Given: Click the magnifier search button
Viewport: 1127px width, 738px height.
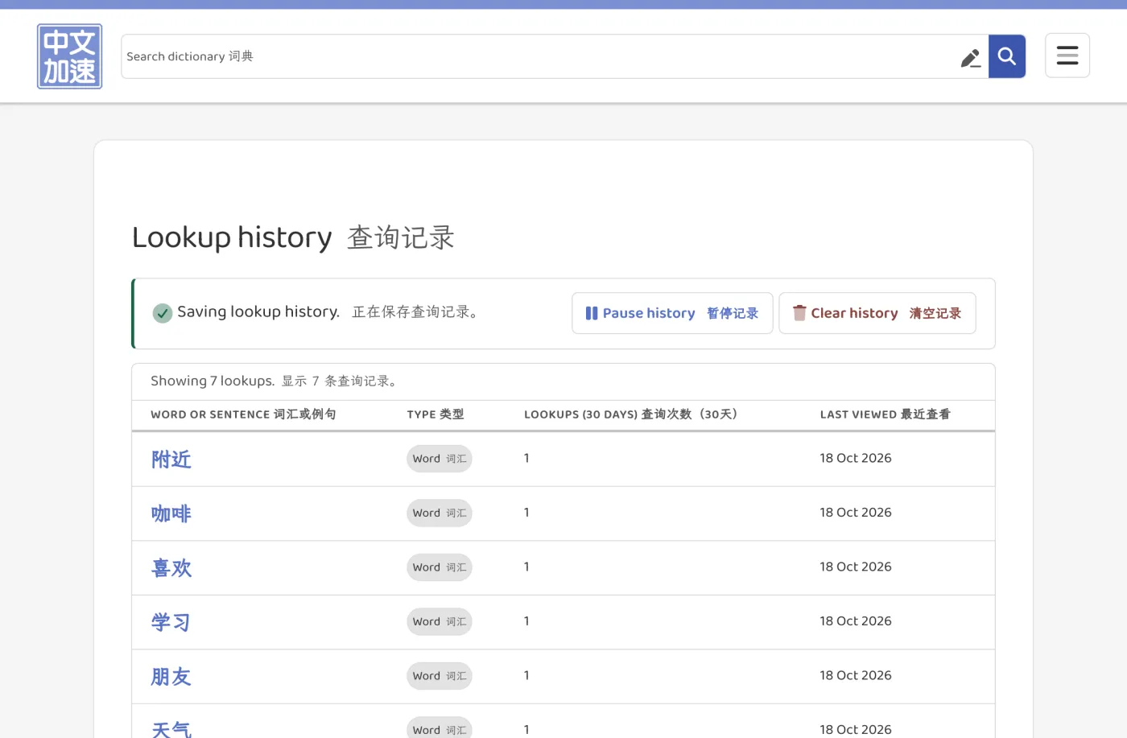Looking at the screenshot, I should pyautogui.click(x=1007, y=56).
